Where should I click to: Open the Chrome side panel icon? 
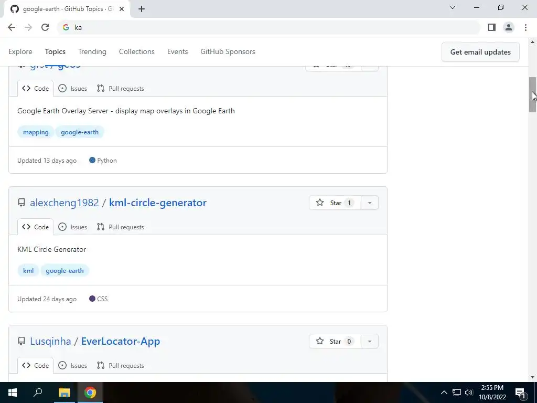[x=492, y=27]
